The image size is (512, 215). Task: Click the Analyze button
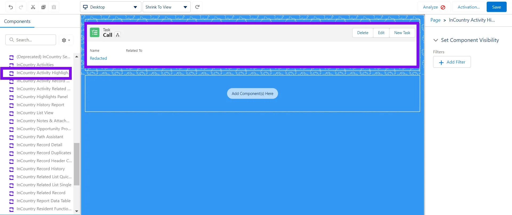click(x=434, y=7)
